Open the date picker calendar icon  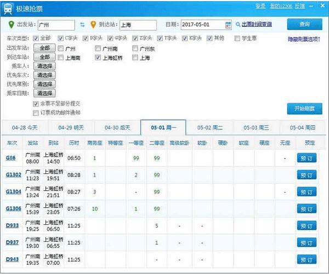[228, 25]
